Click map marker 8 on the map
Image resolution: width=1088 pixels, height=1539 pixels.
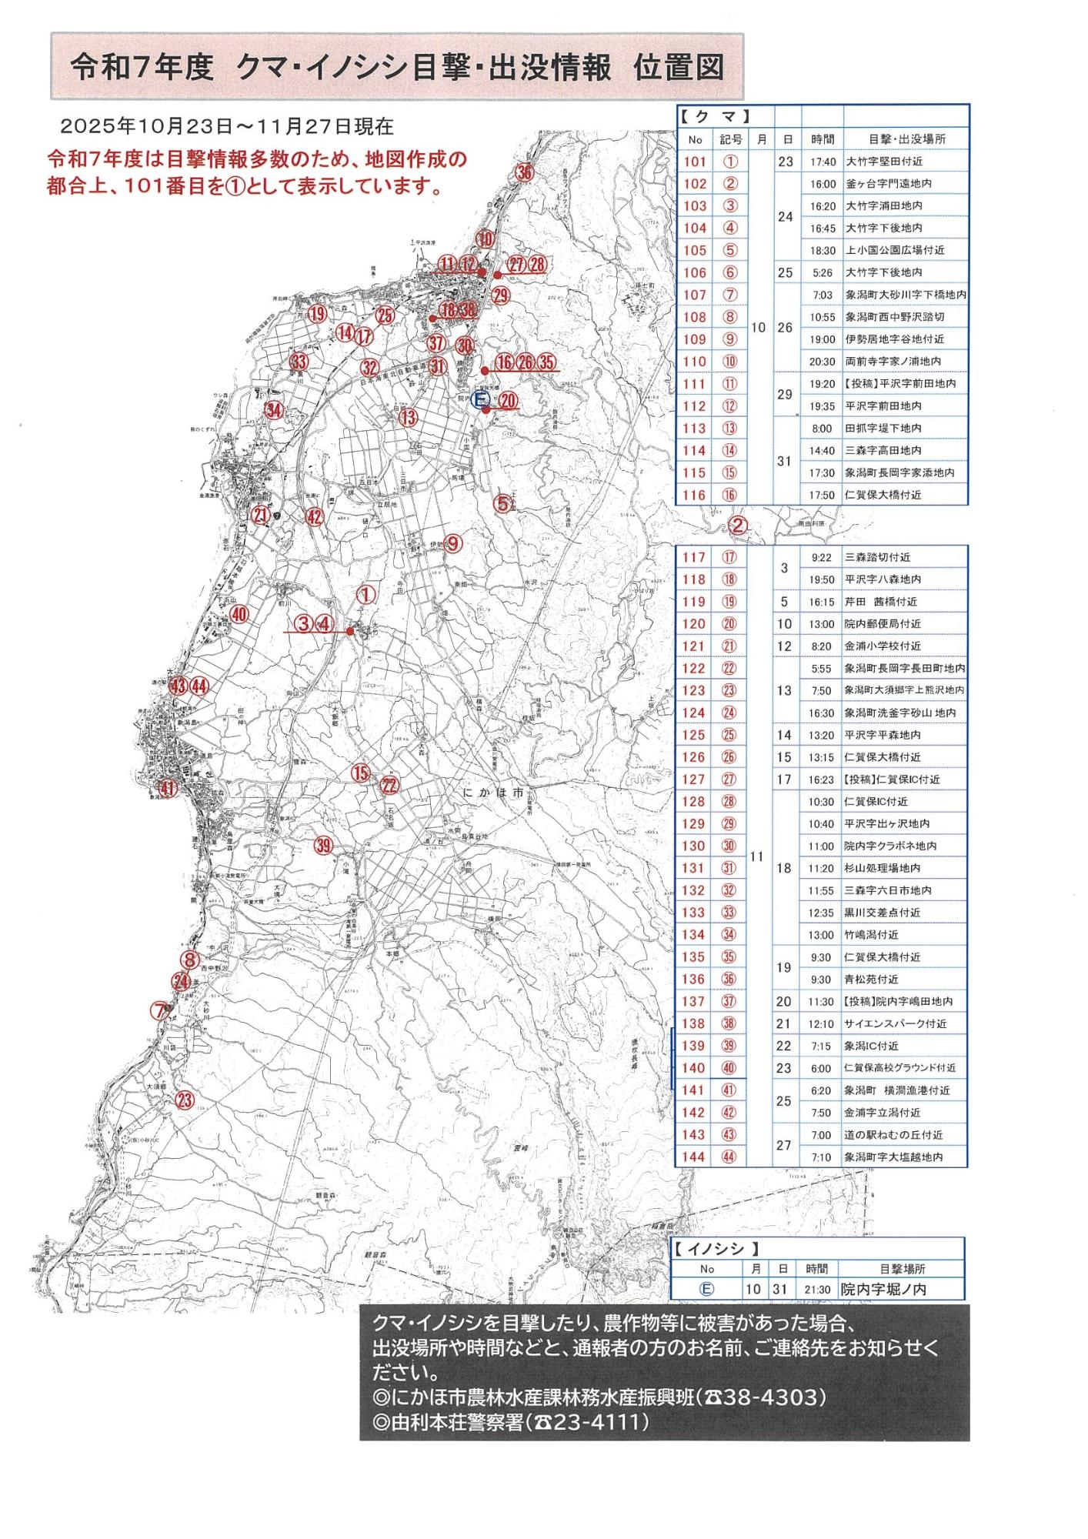(x=189, y=960)
